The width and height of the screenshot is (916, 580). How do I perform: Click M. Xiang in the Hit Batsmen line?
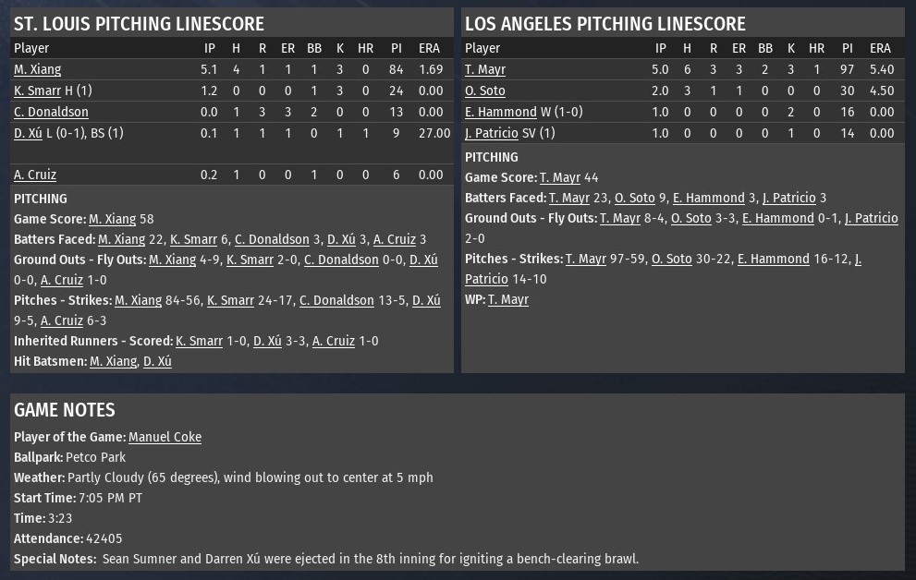tap(113, 361)
